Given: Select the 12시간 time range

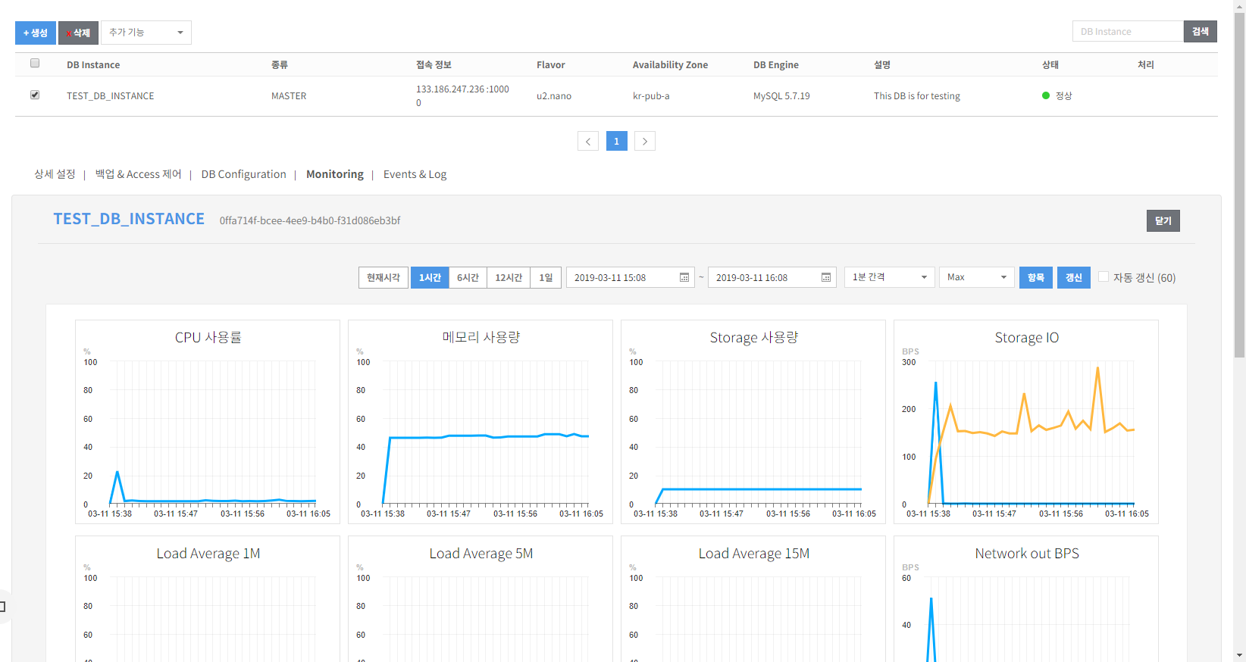Looking at the screenshot, I should 509,277.
